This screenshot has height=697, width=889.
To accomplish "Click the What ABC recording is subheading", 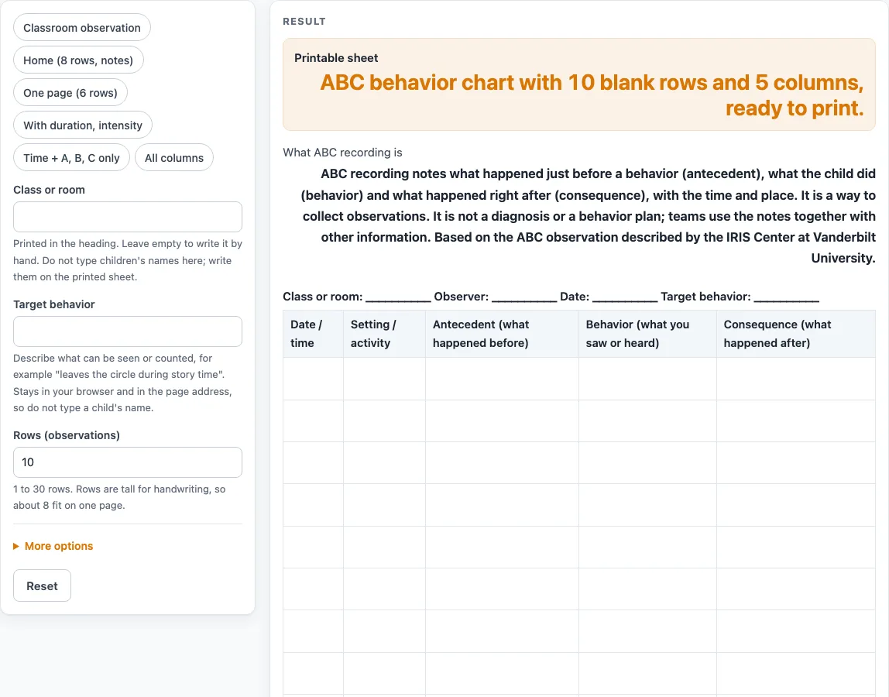I will click(x=342, y=153).
